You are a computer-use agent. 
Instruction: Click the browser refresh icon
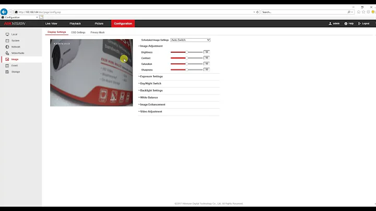click(x=257, y=12)
